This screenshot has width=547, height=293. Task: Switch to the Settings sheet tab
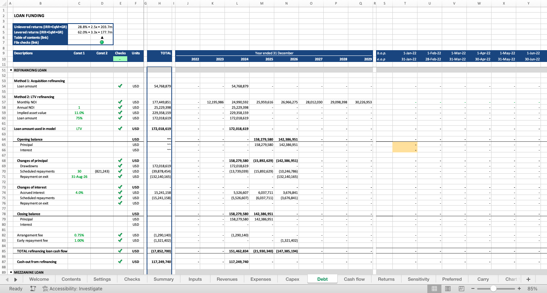tap(102, 279)
